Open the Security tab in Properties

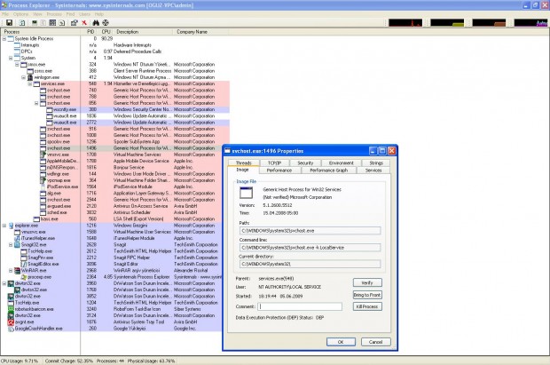click(x=305, y=163)
